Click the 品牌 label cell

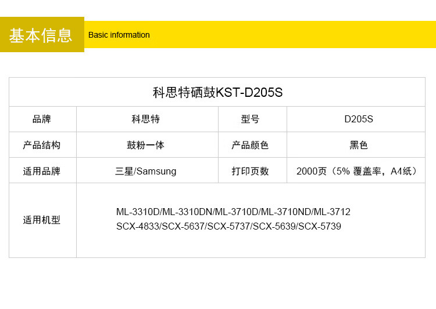(42, 119)
